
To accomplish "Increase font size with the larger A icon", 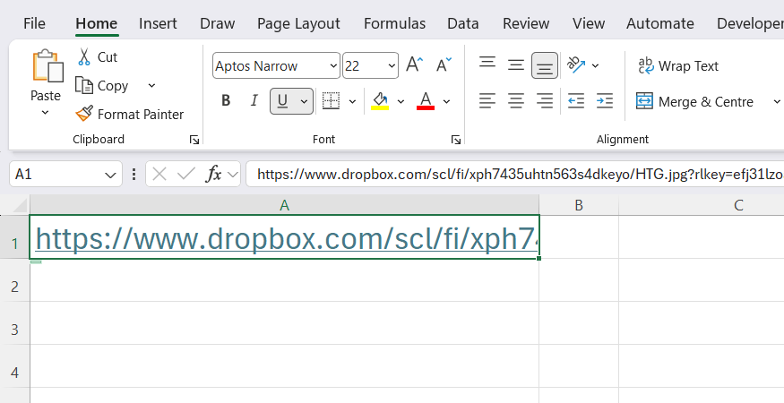I will click(415, 65).
